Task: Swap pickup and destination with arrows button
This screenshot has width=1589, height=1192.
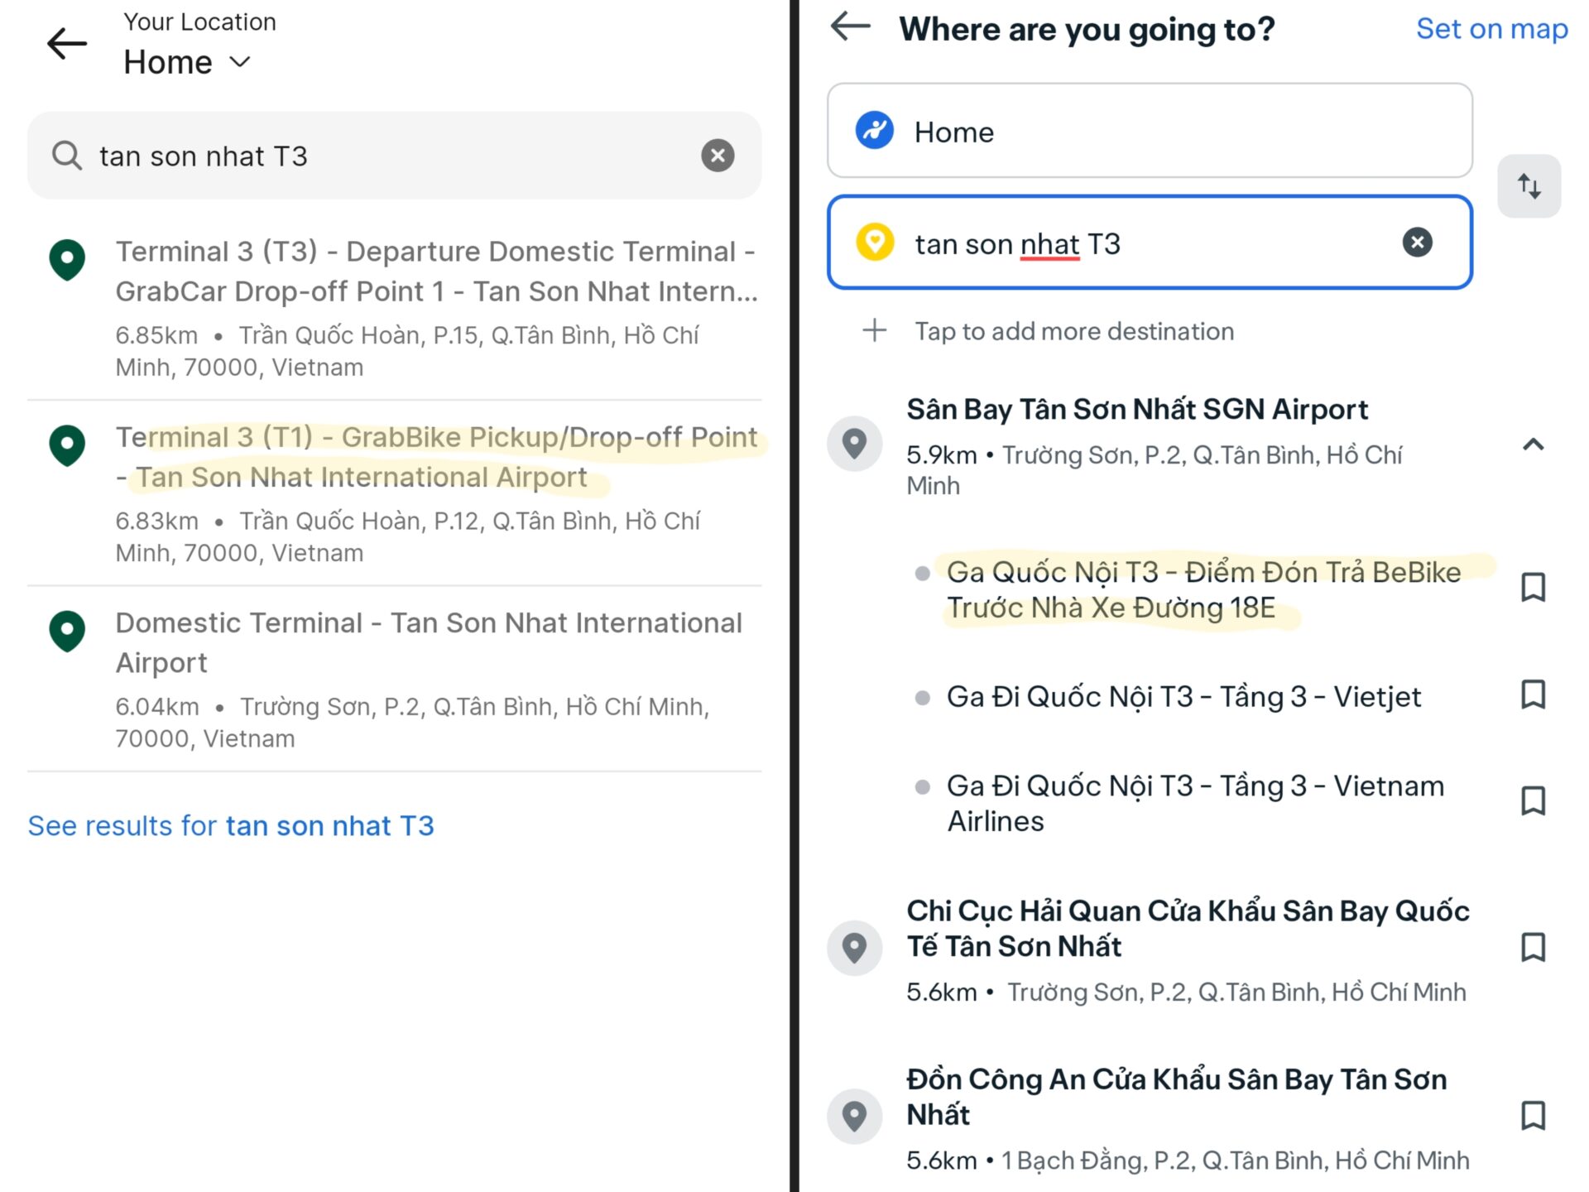Action: (x=1529, y=186)
